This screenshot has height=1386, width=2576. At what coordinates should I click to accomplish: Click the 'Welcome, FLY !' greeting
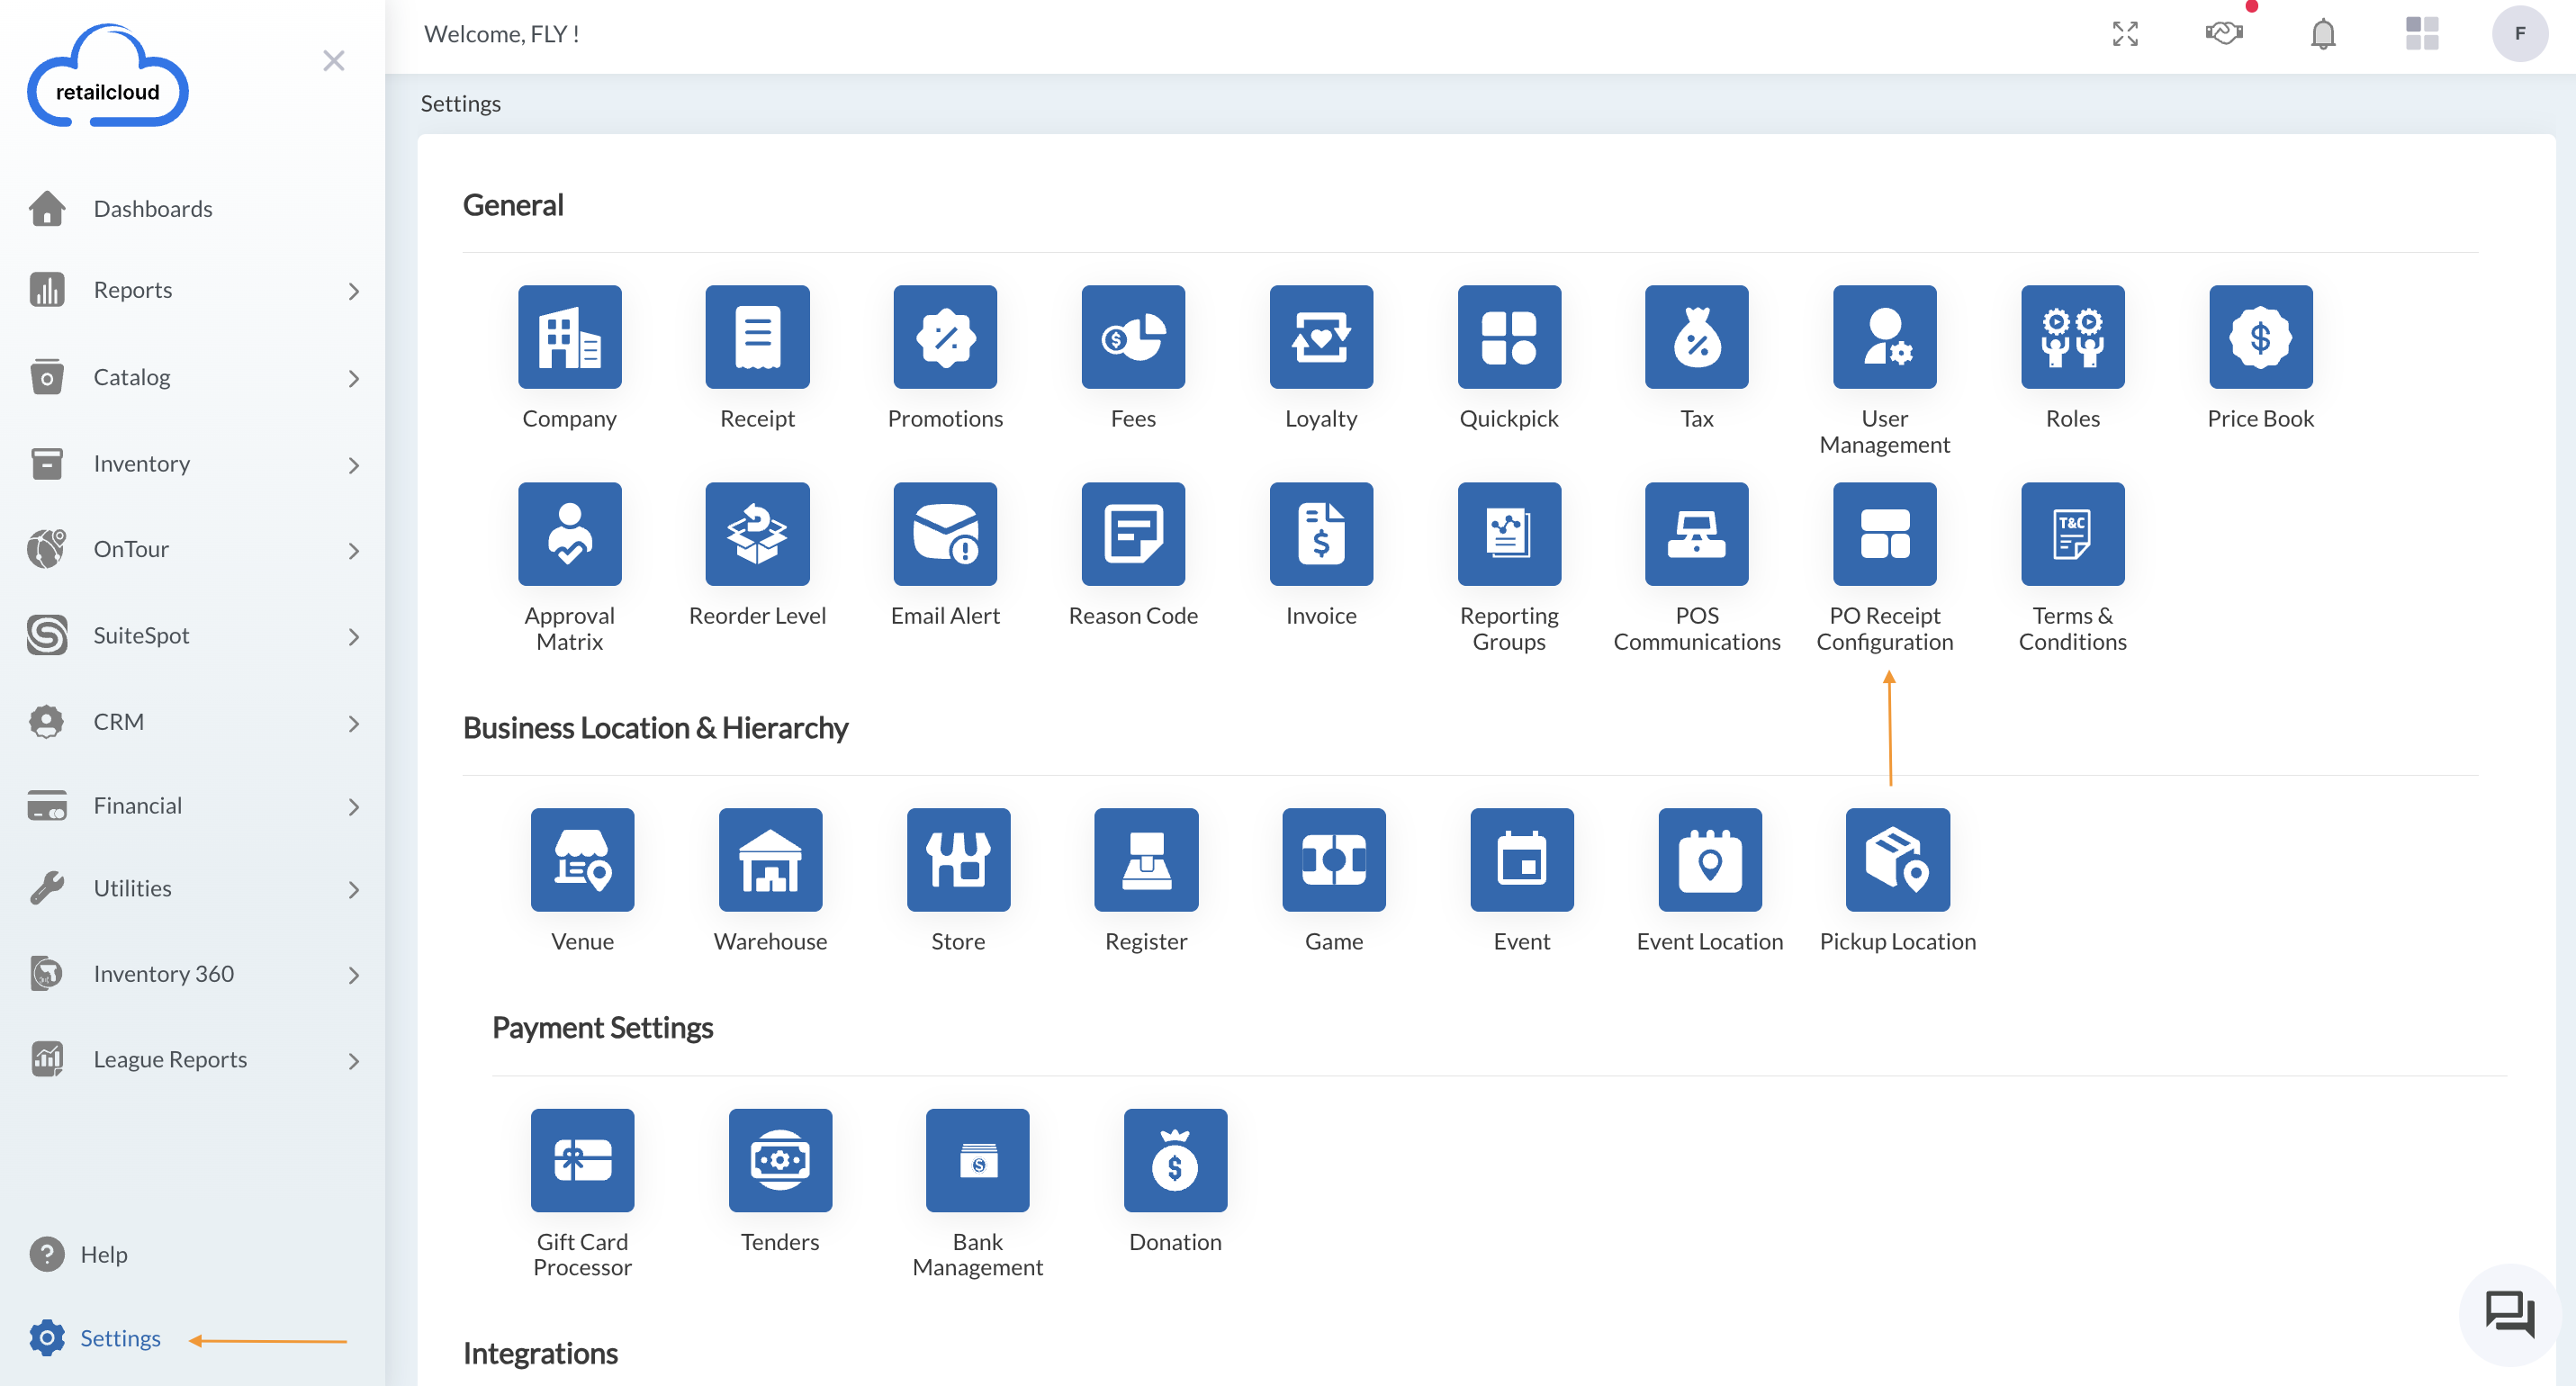[x=501, y=34]
